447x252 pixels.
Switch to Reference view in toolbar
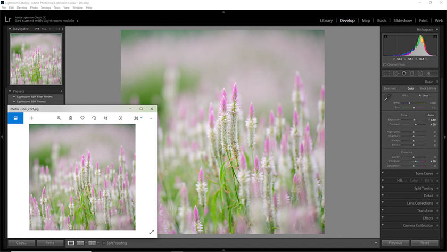(80, 243)
